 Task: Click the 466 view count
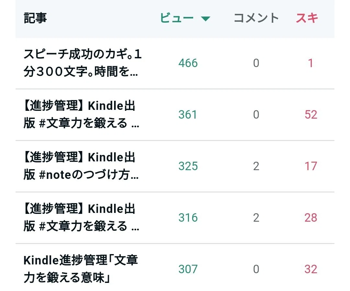click(x=188, y=63)
